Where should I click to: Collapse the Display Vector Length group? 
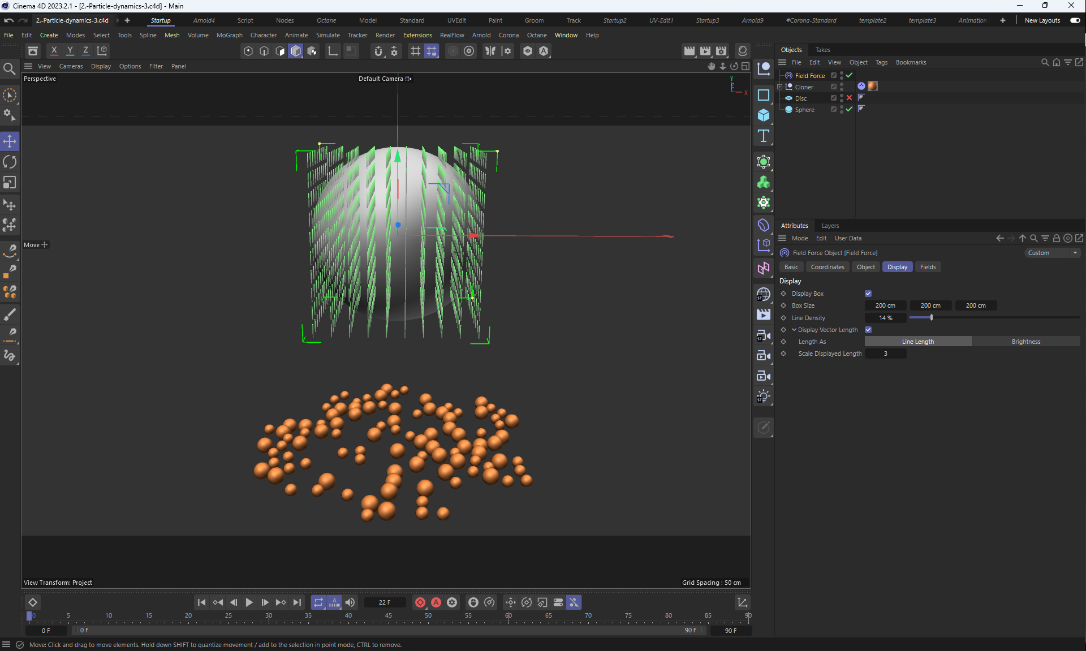point(794,330)
